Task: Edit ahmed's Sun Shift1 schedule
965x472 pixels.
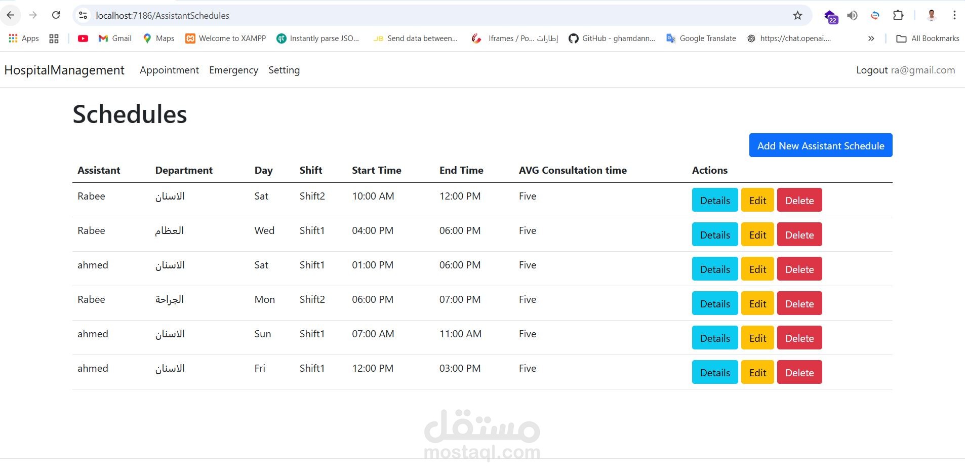Action: click(x=757, y=338)
